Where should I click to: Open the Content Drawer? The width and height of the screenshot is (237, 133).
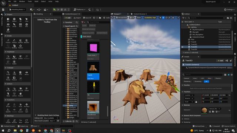click(8, 126)
